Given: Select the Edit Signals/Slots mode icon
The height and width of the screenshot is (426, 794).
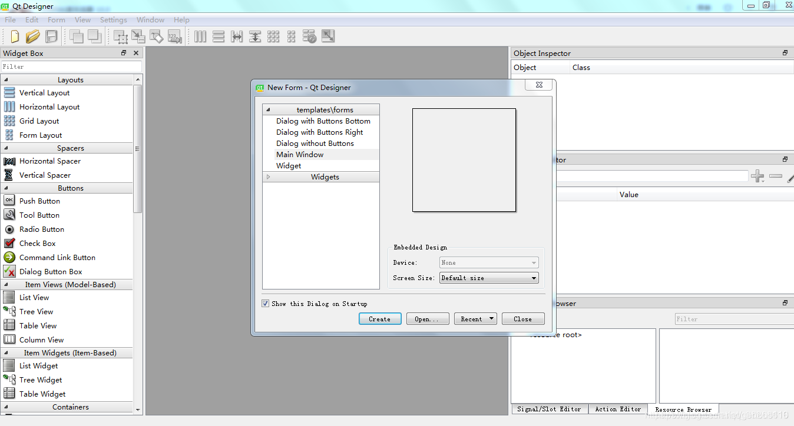Looking at the screenshot, I should click(138, 36).
